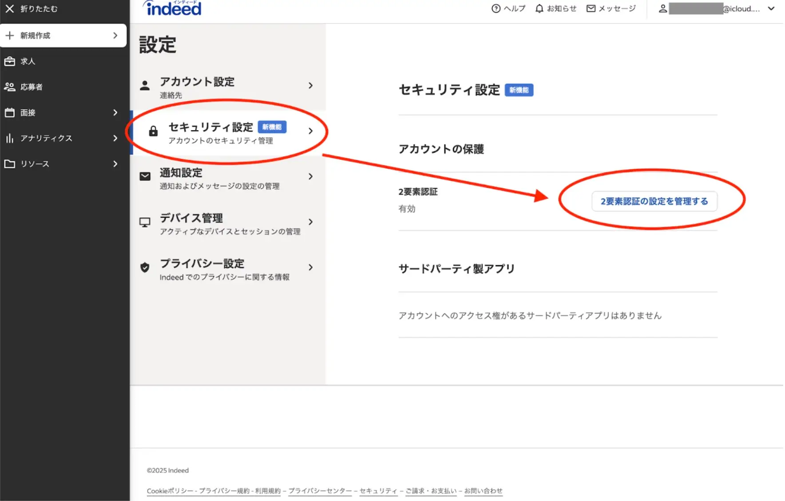
Task: Click the lock icon beside セキュリティ設定
Action: coord(153,131)
